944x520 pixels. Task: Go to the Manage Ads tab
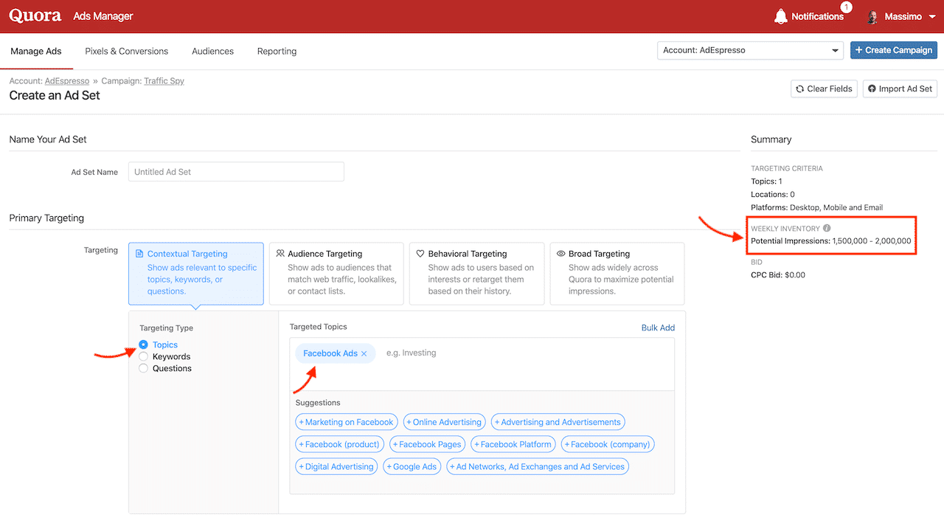tap(36, 52)
